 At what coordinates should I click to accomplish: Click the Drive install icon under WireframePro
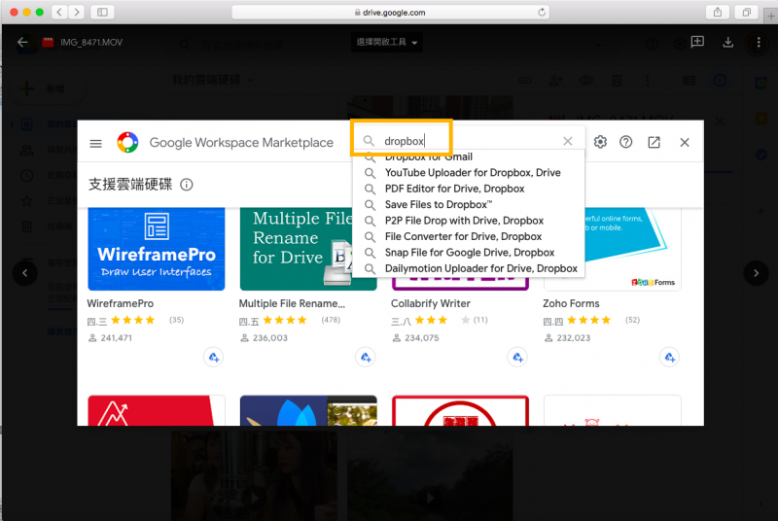[x=213, y=357]
